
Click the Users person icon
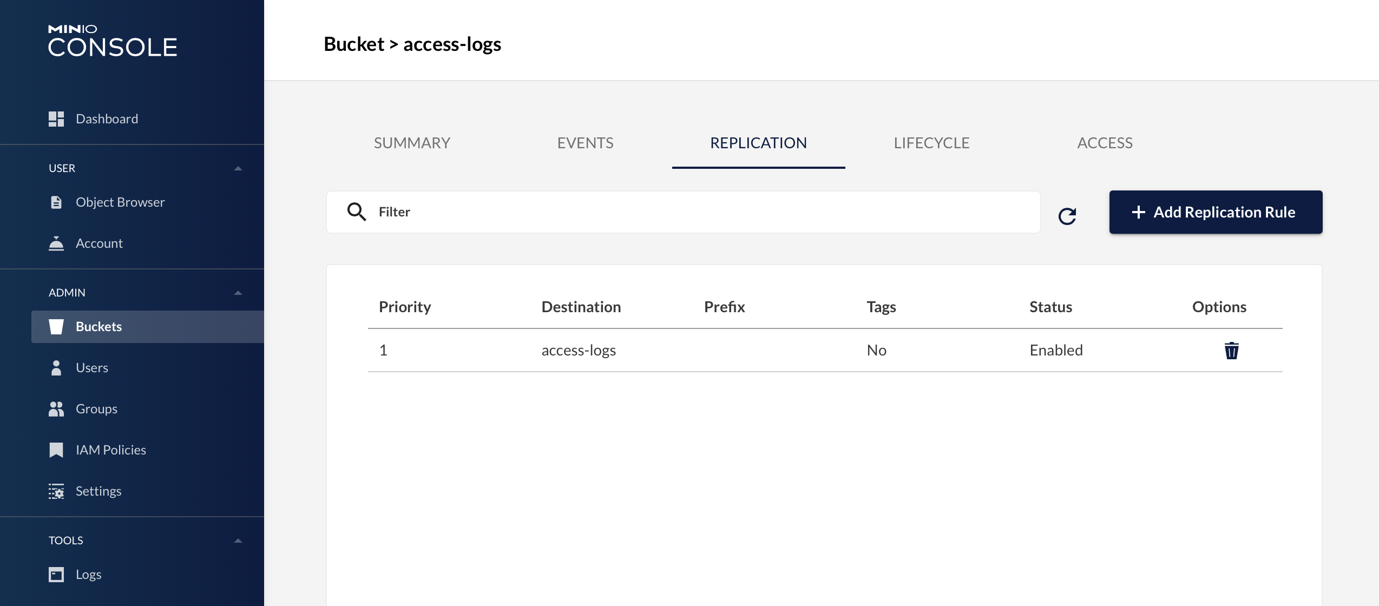(x=56, y=368)
